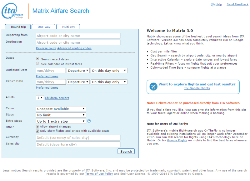Switch to the One-way tab
This screenshot has height=181, width=250.
point(43,27)
